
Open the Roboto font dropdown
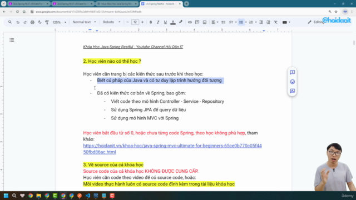coord(111,22)
